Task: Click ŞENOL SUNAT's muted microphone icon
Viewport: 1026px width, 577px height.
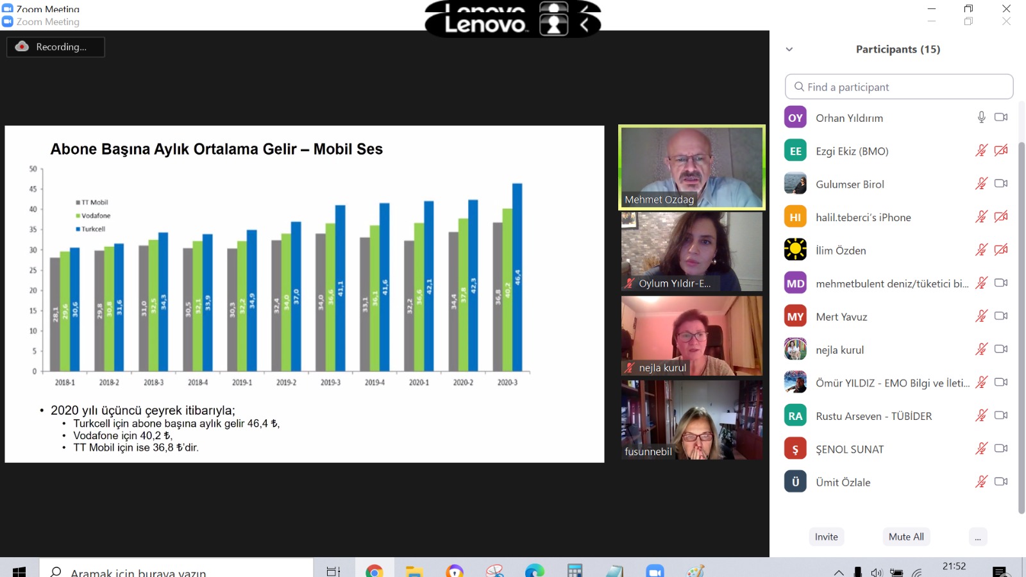Action: (x=981, y=449)
